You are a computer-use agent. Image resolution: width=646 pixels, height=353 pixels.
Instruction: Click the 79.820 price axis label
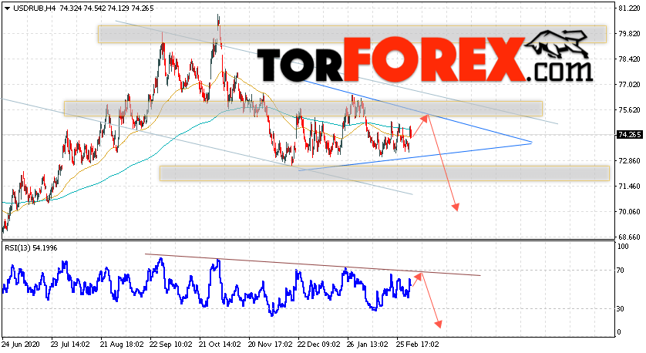pyautogui.click(x=630, y=34)
